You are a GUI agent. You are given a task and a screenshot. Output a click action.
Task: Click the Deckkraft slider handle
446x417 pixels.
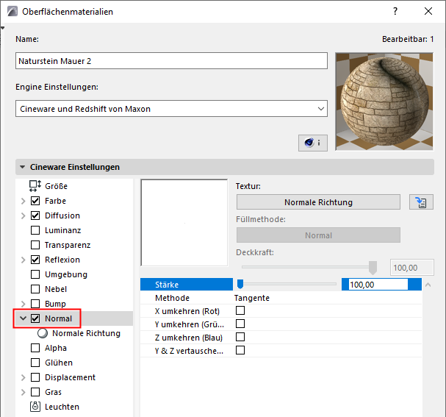(x=373, y=267)
